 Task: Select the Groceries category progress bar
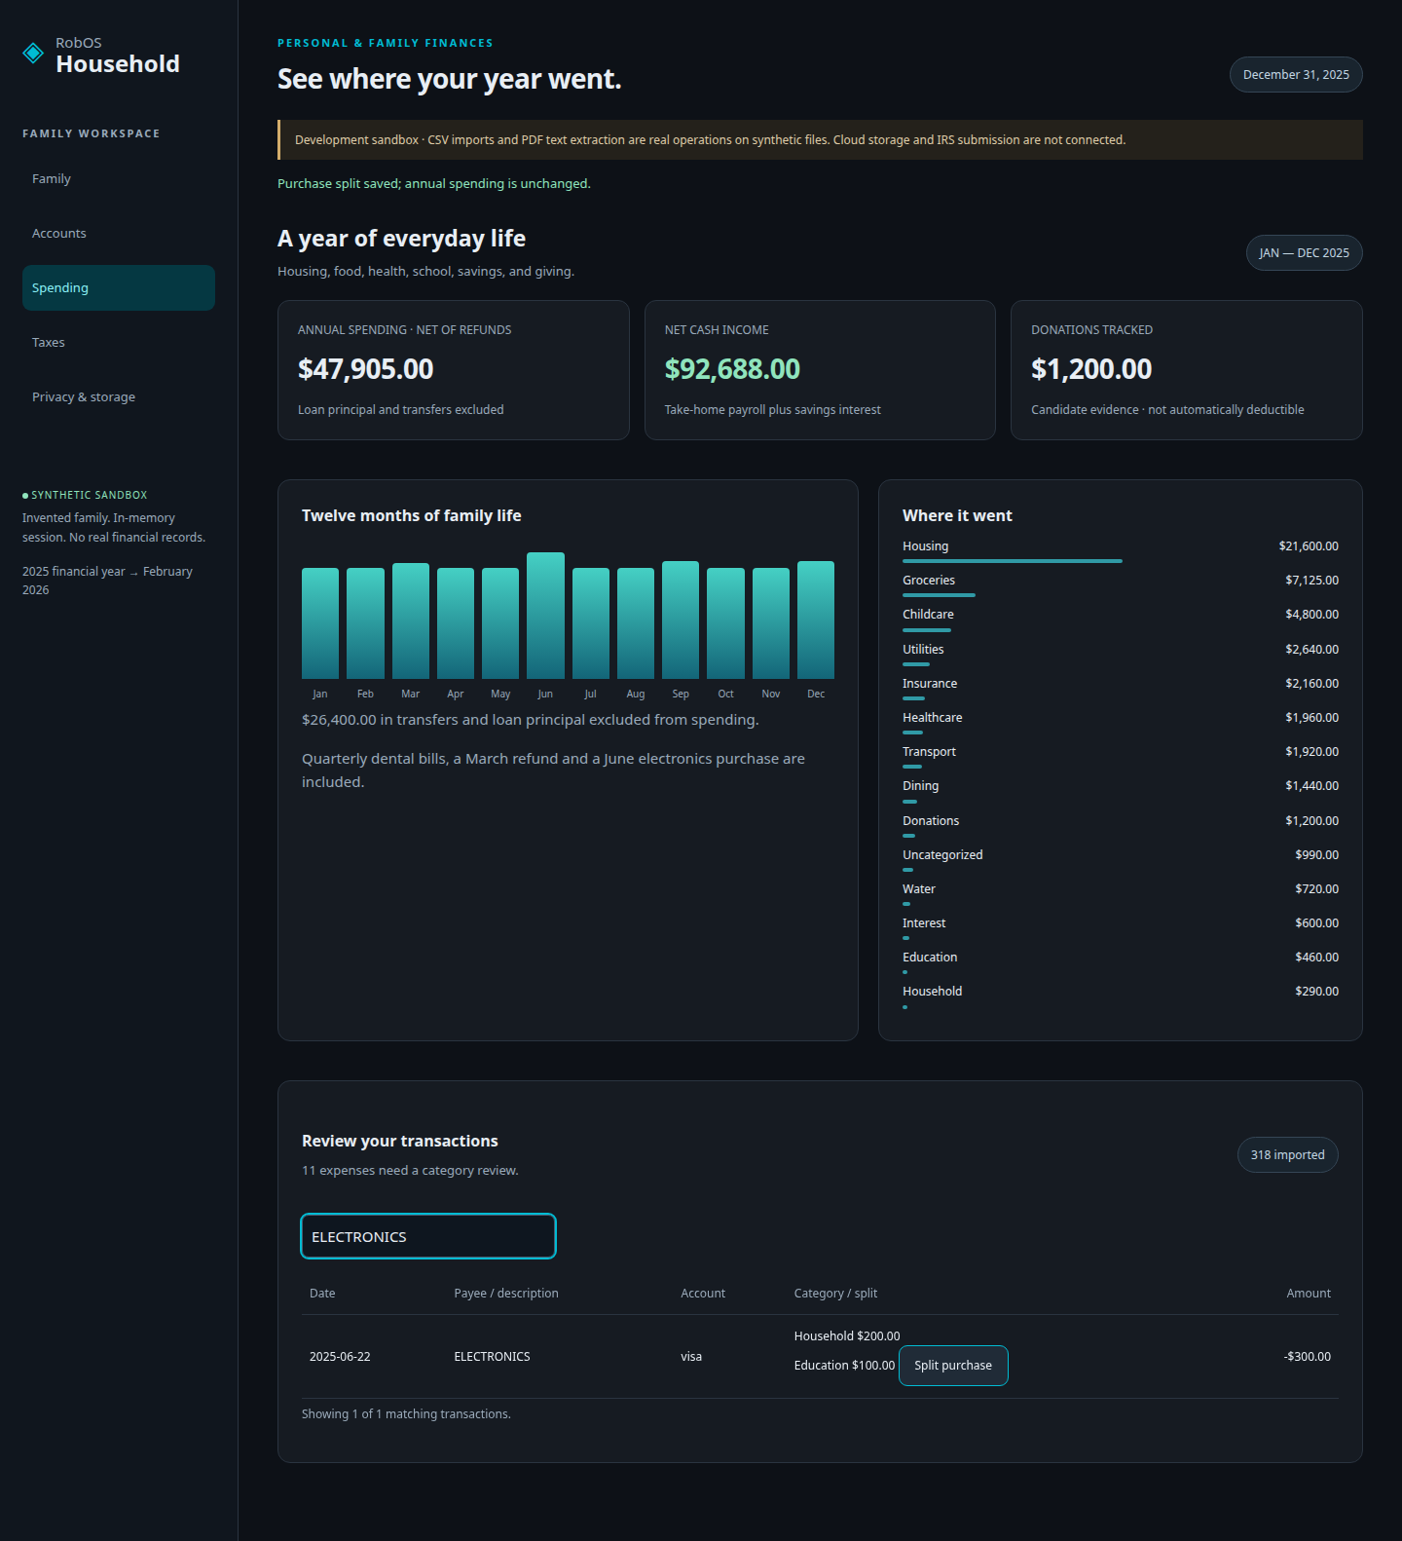pyautogui.click(x=939, y=595)
